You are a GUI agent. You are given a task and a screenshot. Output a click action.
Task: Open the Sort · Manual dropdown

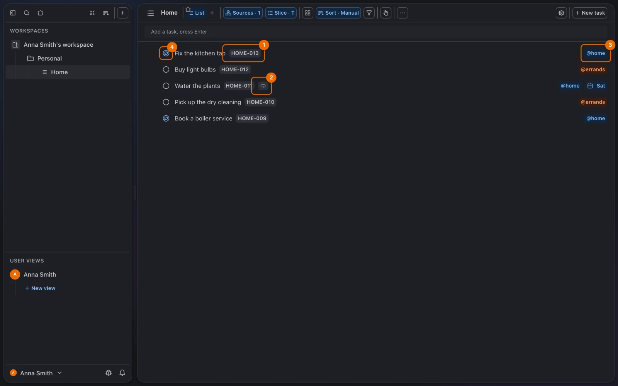pos(338,13)
